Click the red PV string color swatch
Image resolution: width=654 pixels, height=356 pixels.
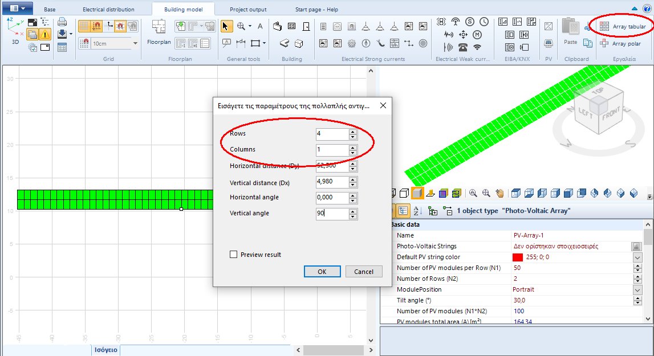(518, 257)
